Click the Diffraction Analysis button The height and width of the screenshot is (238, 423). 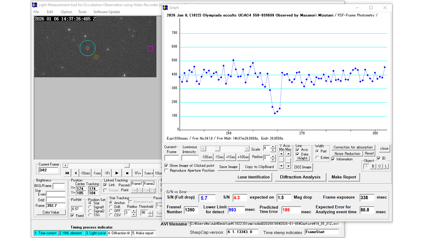tap(300, 177)
